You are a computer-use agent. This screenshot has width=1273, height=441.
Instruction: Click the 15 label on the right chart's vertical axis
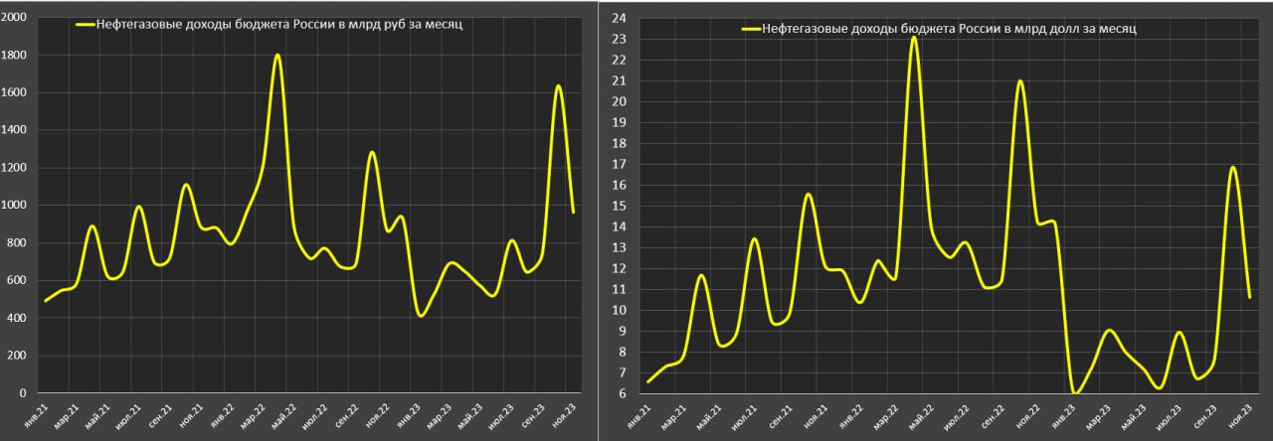618,206
